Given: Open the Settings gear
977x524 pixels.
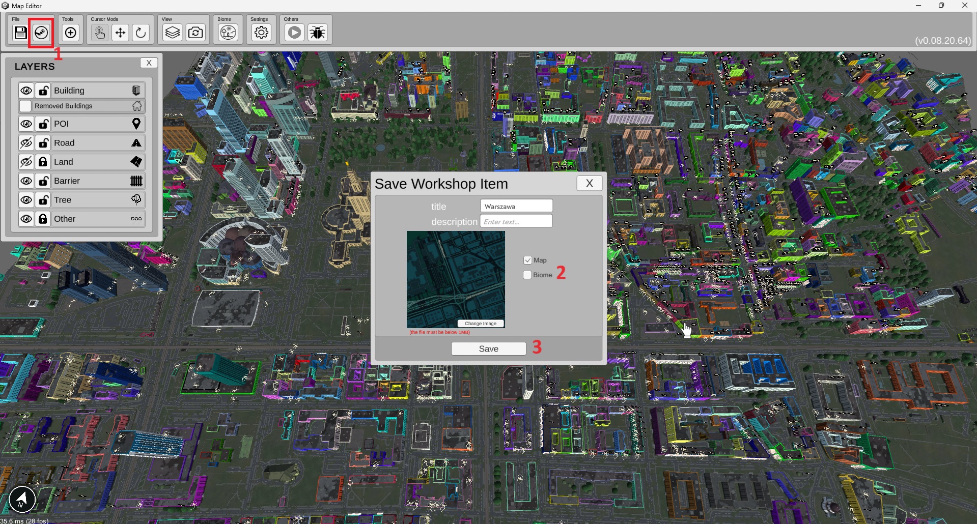Looking at the screenshot, I should click(x=261, y=33).
